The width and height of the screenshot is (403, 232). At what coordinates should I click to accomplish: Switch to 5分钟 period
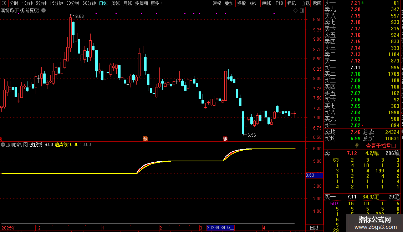pyautogui.click(x=41, y=3)
